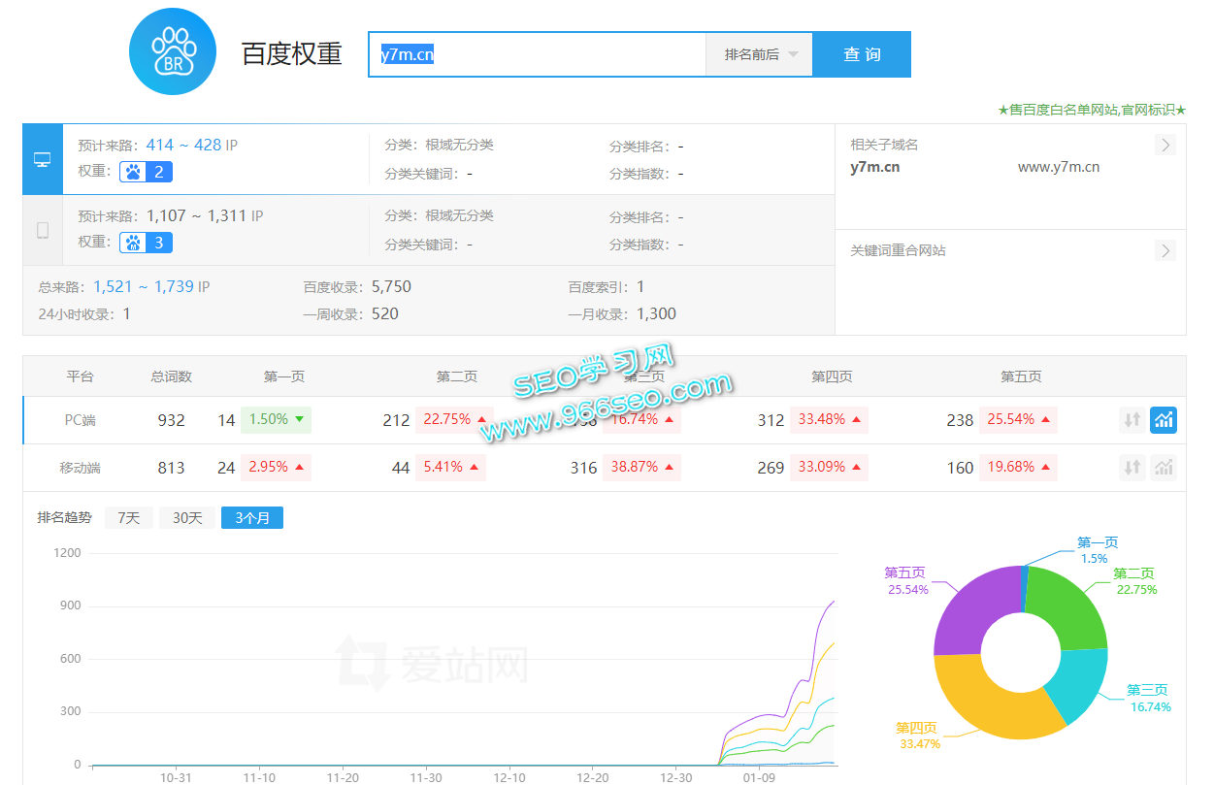Click 移动端 total keywords value 813
The height and width of the screenshot is (785, 1214).
(171, 468)
